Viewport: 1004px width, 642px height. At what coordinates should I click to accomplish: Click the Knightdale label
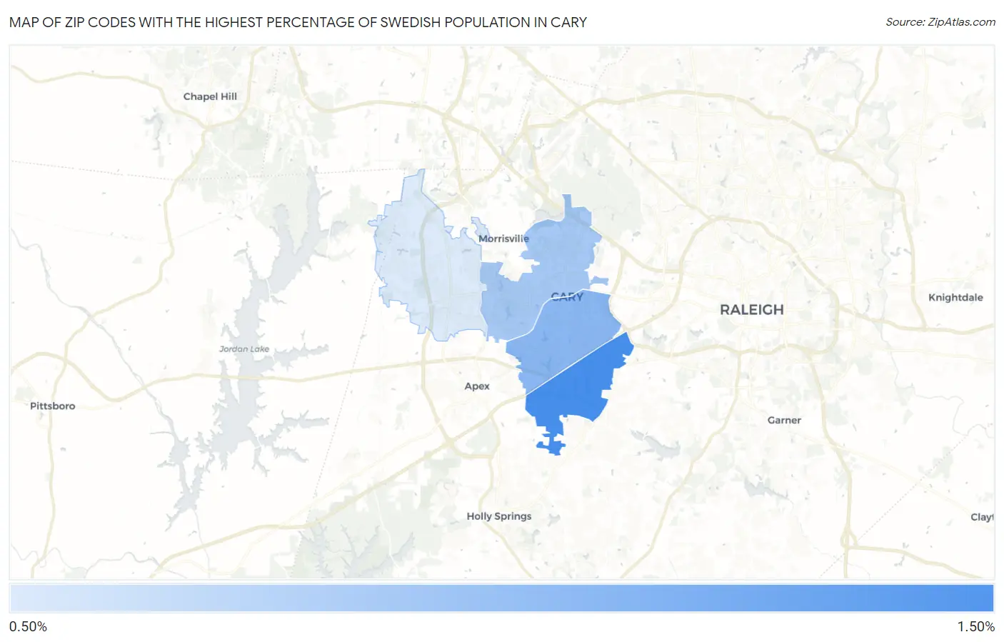pyautogui.click(x=955, y=298)
